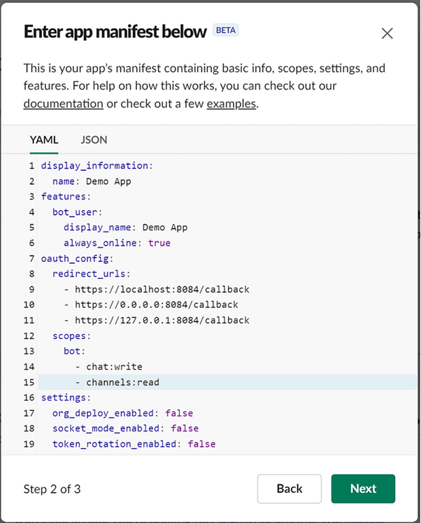This screenshot has width=421, height=523.
Task: Place cursor on display_information line
Action: click(x=95, y=166)
